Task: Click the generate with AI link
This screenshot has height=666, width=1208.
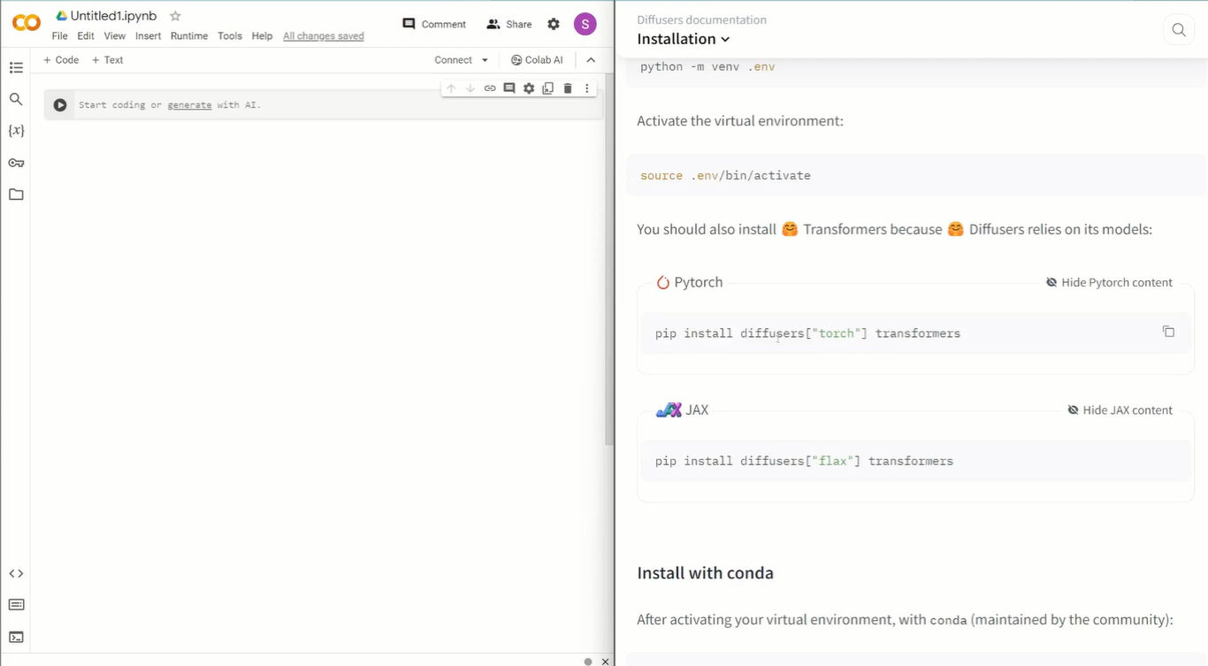Action: coord(189,105)
